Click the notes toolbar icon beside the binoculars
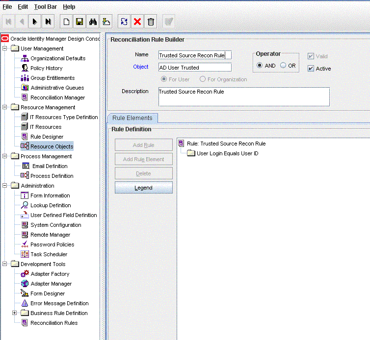Viewport: 370px width, 340px height. point(106,22)
